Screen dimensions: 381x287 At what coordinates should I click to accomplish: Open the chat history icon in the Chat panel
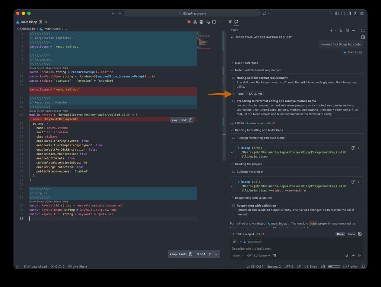click(341, 30)
